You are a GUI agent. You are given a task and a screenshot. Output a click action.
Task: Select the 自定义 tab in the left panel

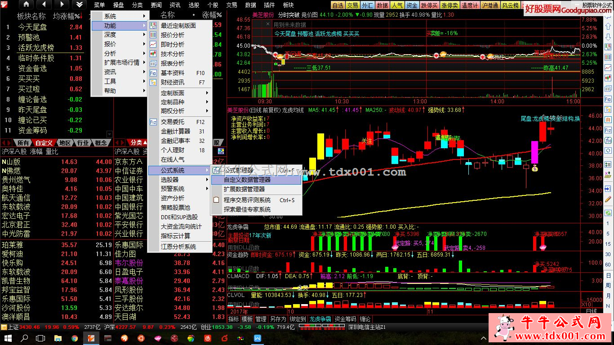click(44, 142)
